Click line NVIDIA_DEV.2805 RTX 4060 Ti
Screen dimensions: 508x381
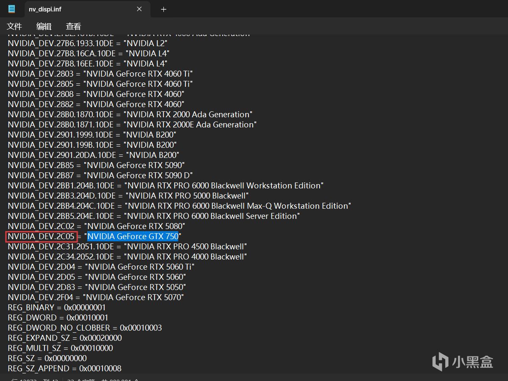coord(100,84)
